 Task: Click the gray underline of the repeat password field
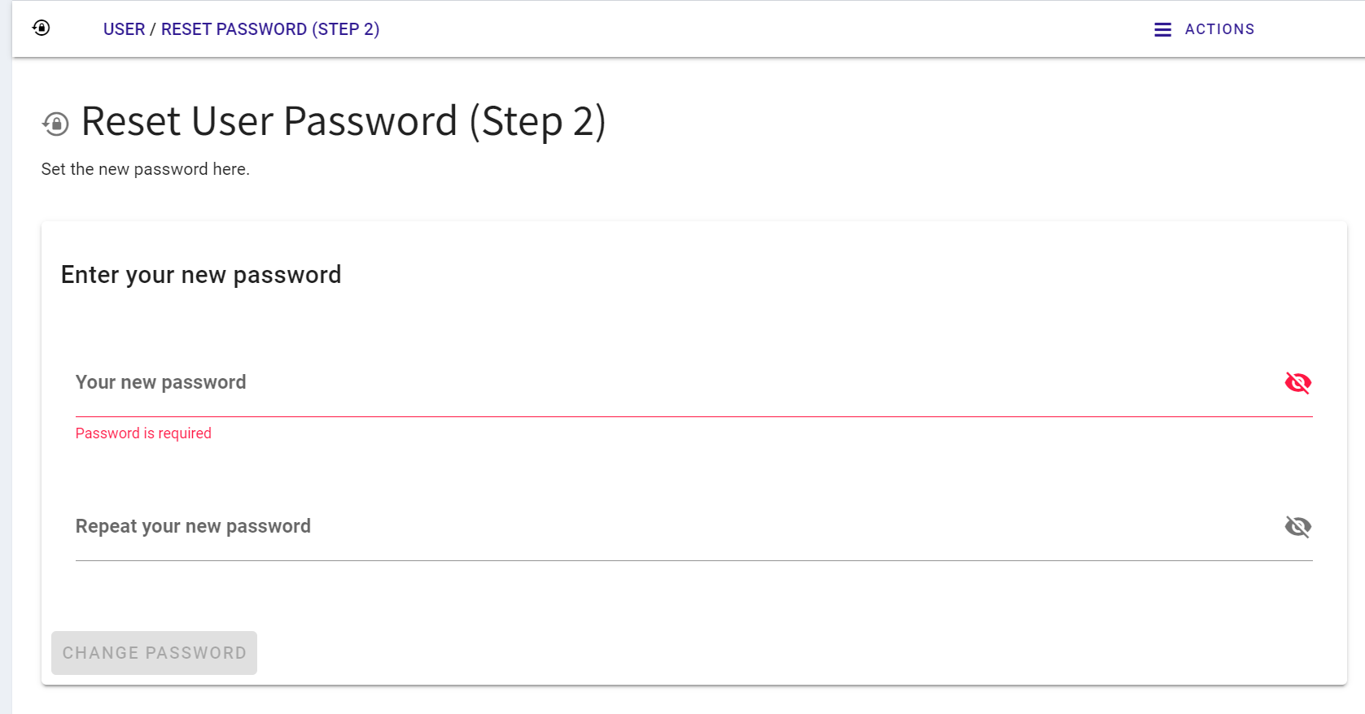[692, 560]
